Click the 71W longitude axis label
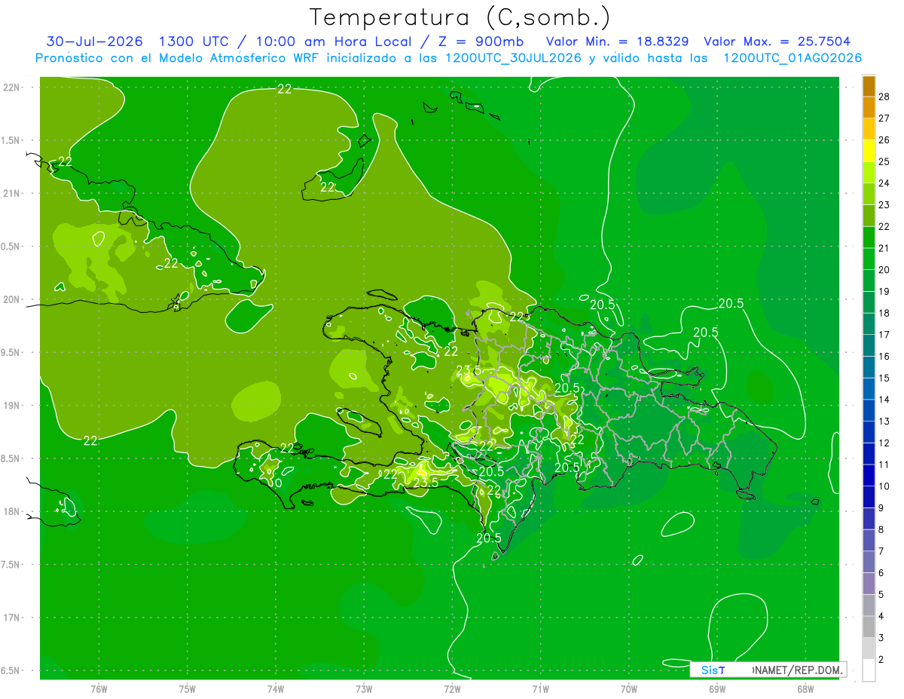 (540, 689)
